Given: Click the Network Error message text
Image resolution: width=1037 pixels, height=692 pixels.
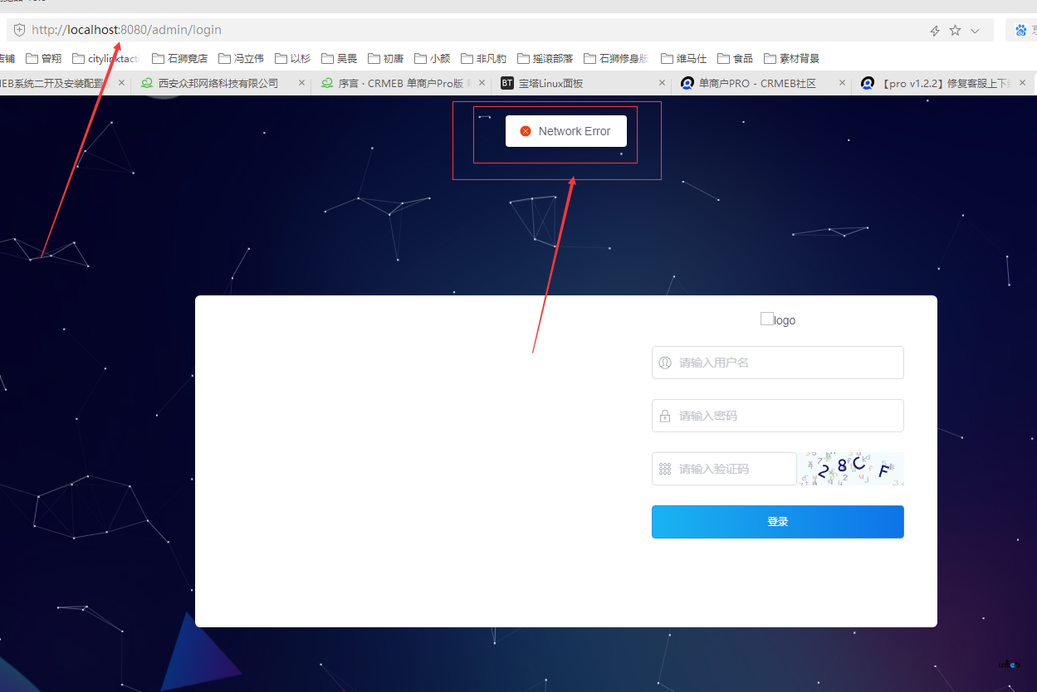Looking at the screenshot, I should [x=575, y=131].
